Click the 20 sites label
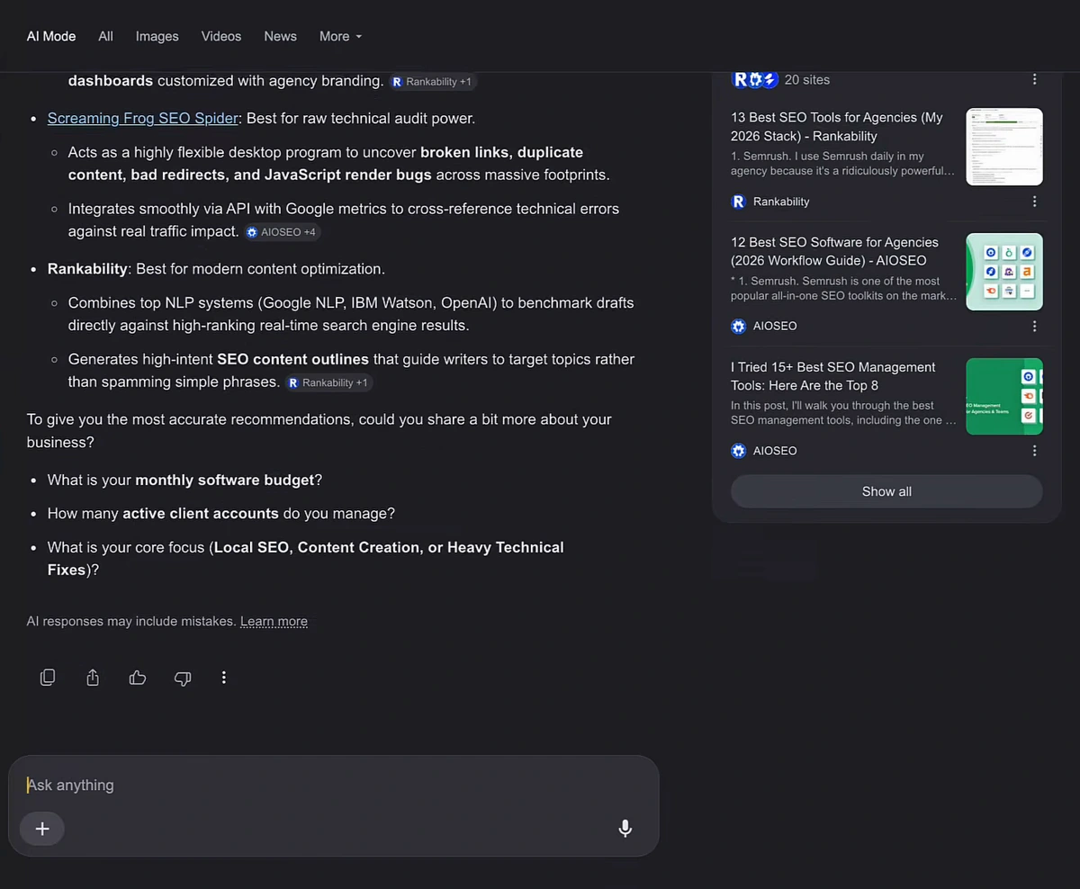Screen dimensions: 1080x889 pos(807,79)
